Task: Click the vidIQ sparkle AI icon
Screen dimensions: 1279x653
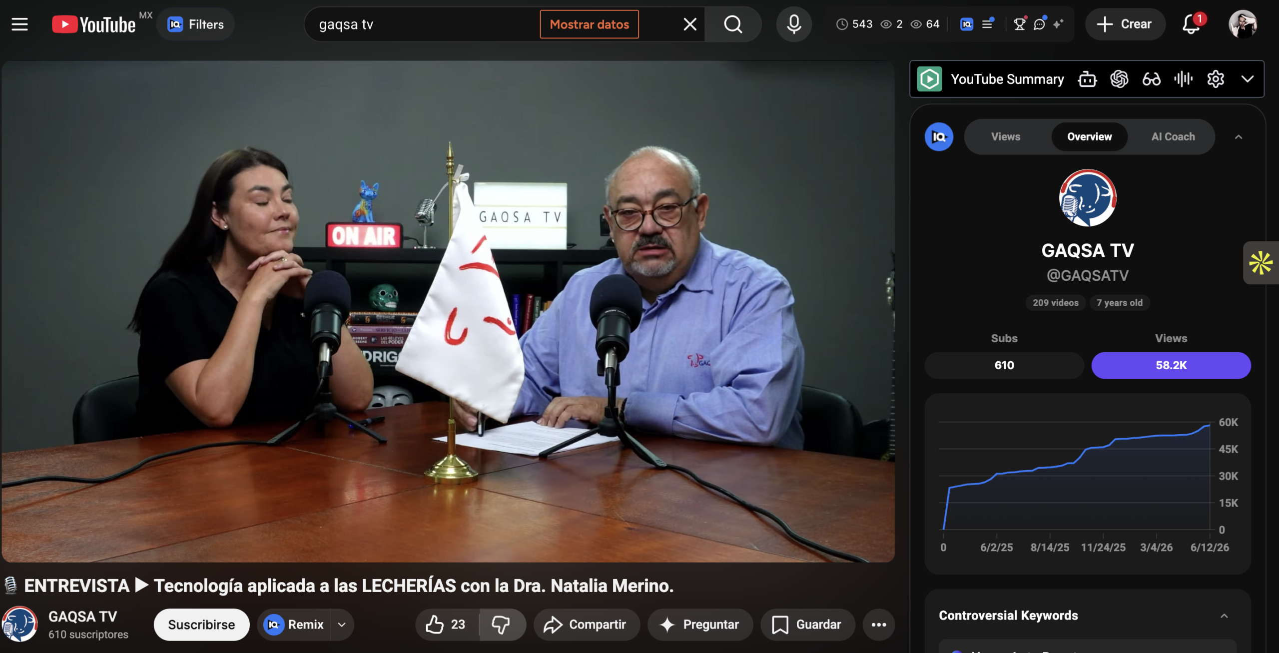Action: coord(1058,24)
